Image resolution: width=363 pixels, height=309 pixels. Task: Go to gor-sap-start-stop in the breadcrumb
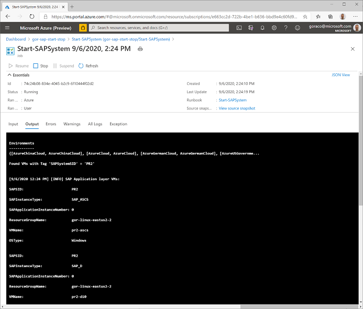click(x=49, y=39)
